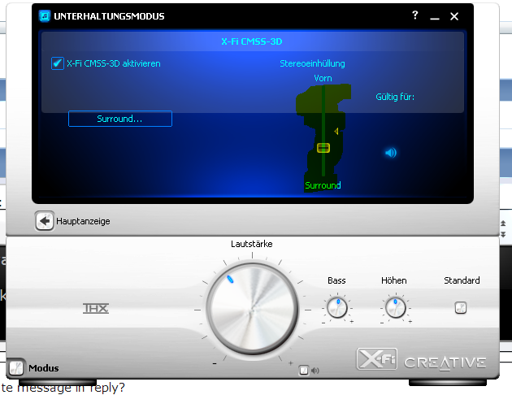This screenshot has height=395, width=512.
Task: Click the Vorn label above slider
Action: [323, 78]
